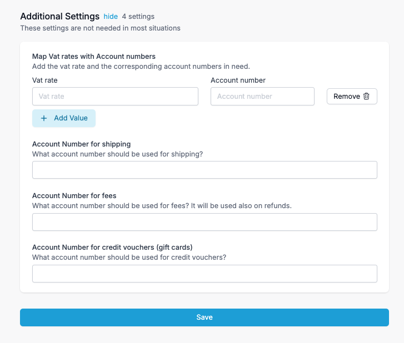This screenshot has width=404, height=343.
Task: Click the "Map Vat rates with Account numbers" title
Action: (94, 57)
